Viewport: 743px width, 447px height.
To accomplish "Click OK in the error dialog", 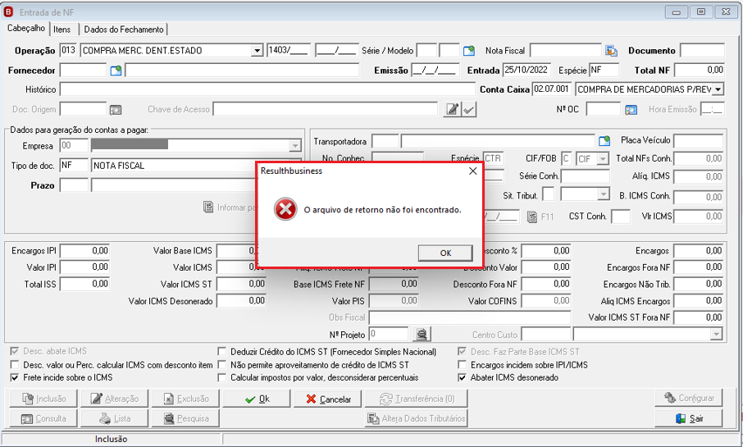I will tap(445, 253).
